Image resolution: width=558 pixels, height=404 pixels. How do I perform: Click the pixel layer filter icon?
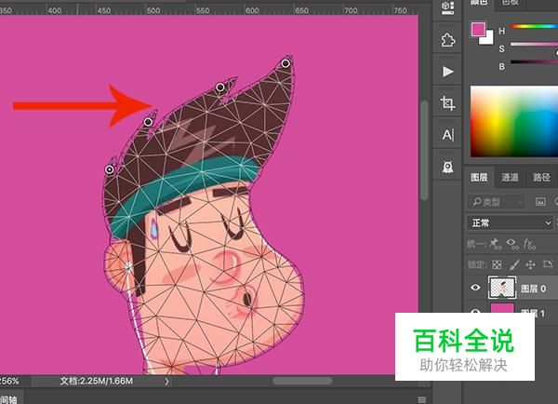540,202
